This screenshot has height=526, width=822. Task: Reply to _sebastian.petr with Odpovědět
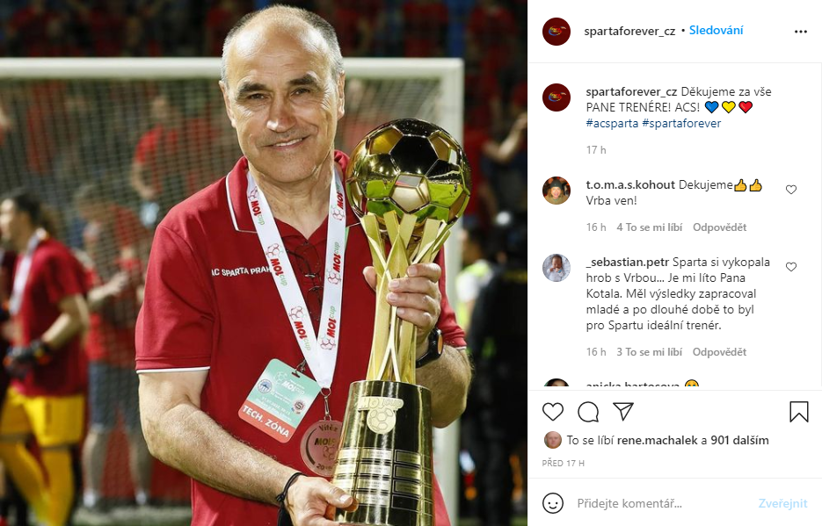tap(719, 352)
